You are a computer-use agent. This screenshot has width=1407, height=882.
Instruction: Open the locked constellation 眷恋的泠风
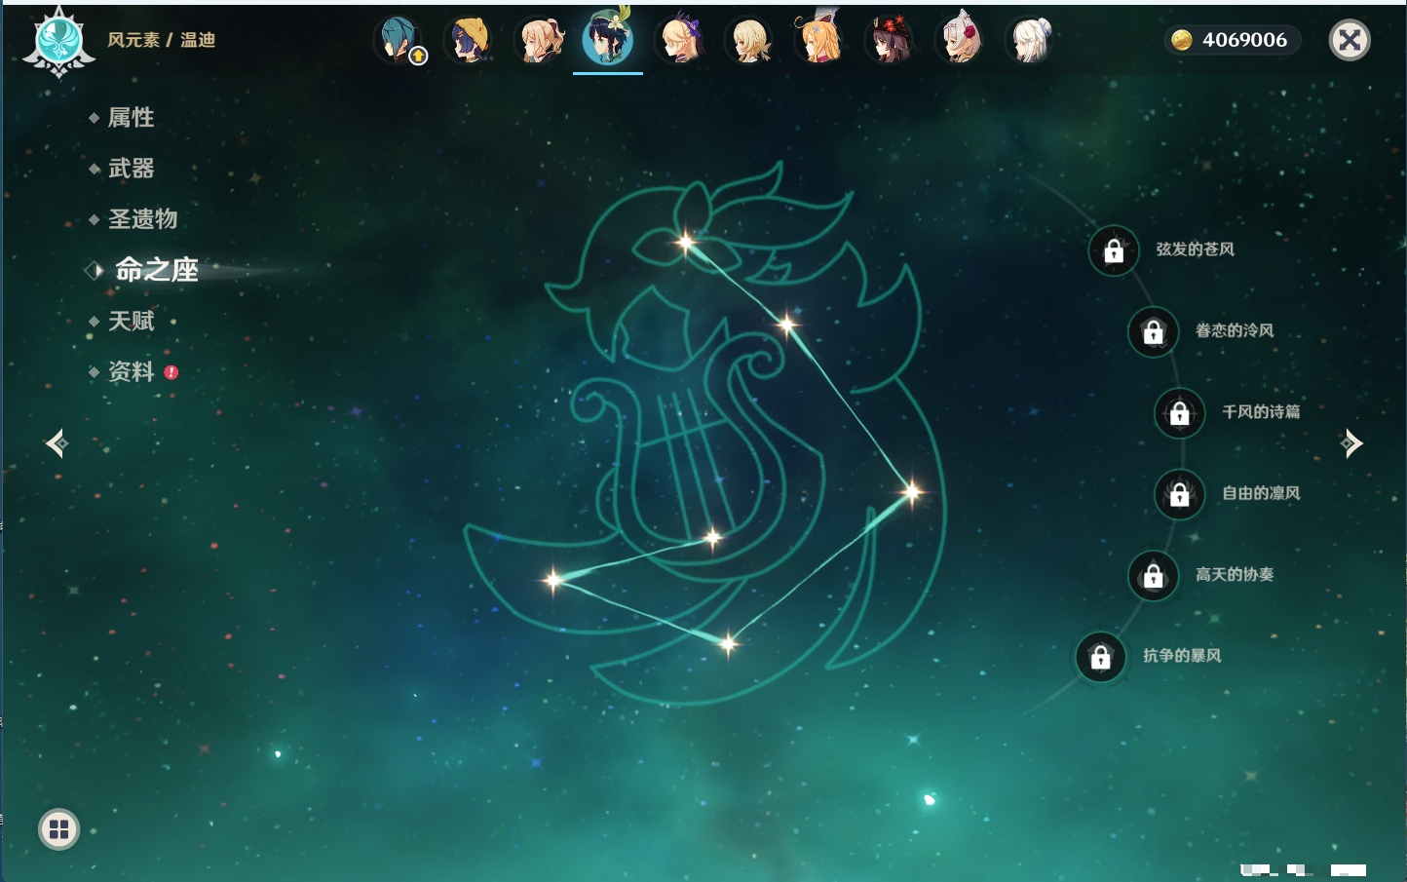1153,332
